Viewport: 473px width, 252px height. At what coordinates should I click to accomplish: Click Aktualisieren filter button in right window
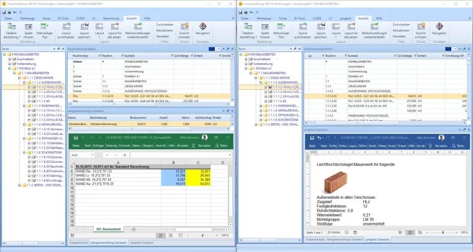(x=401, y=30)
